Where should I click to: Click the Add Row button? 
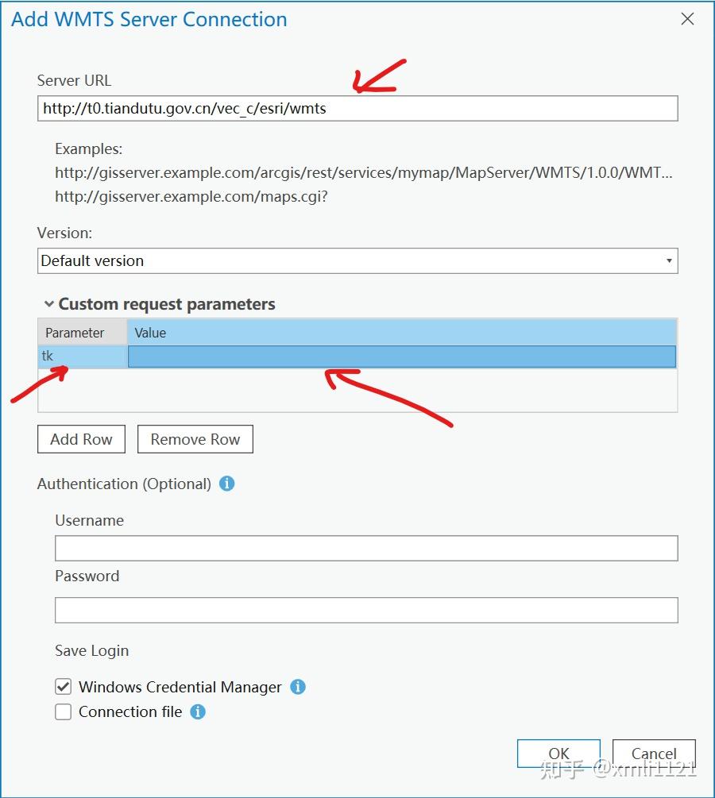(82, 439)
